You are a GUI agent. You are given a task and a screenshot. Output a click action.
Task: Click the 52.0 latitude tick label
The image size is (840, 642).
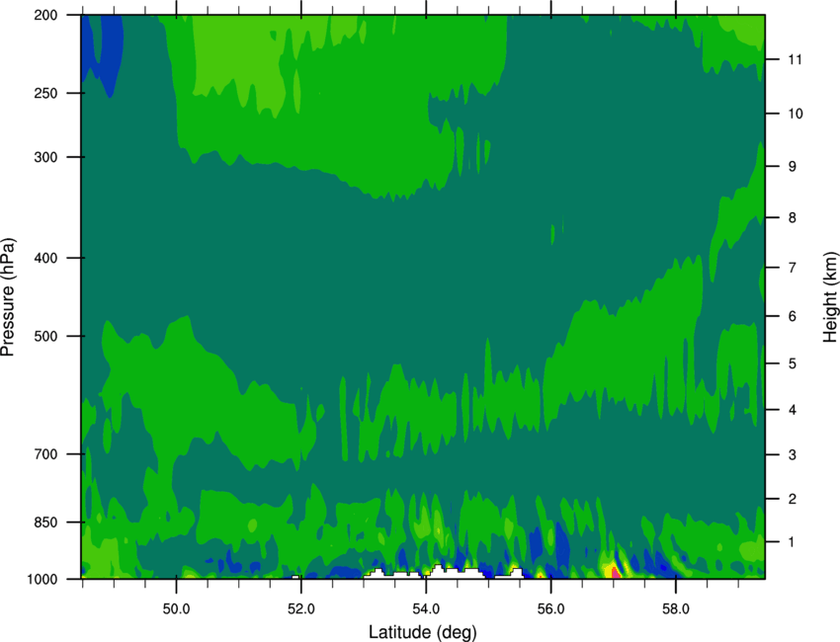(x=301, y=608)
